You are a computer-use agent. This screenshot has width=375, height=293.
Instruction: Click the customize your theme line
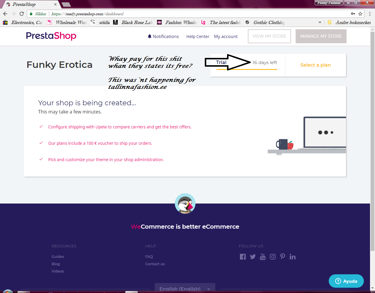point(106,160)
